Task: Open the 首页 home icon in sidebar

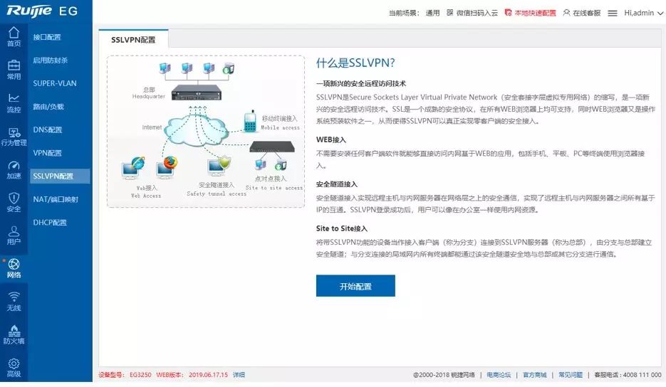Action: pyautogui.click(x=14, y=37)
